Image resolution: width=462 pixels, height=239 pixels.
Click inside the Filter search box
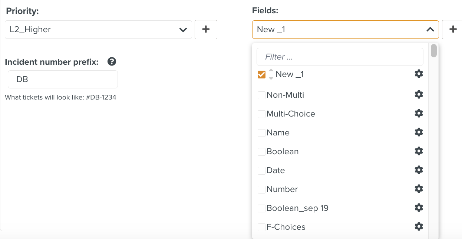coord(340,57)
